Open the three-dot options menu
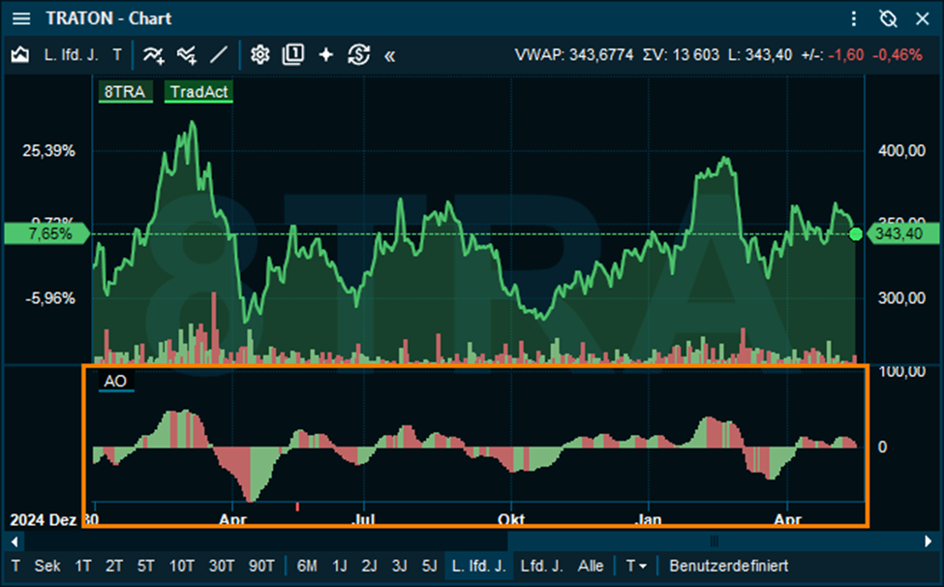This screenshot has width=944, height=587. point(854,18)
